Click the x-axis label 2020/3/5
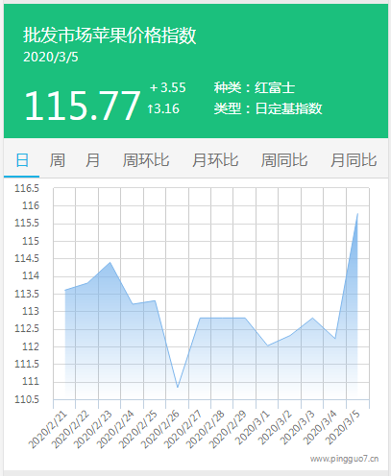This screenshot has width=391, height=476. (343, 428)
